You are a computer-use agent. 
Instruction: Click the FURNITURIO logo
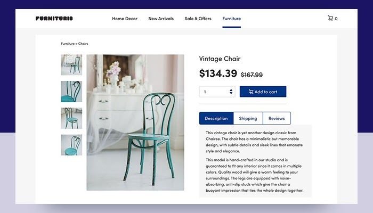pyautogui.click(x=54, y=19)
